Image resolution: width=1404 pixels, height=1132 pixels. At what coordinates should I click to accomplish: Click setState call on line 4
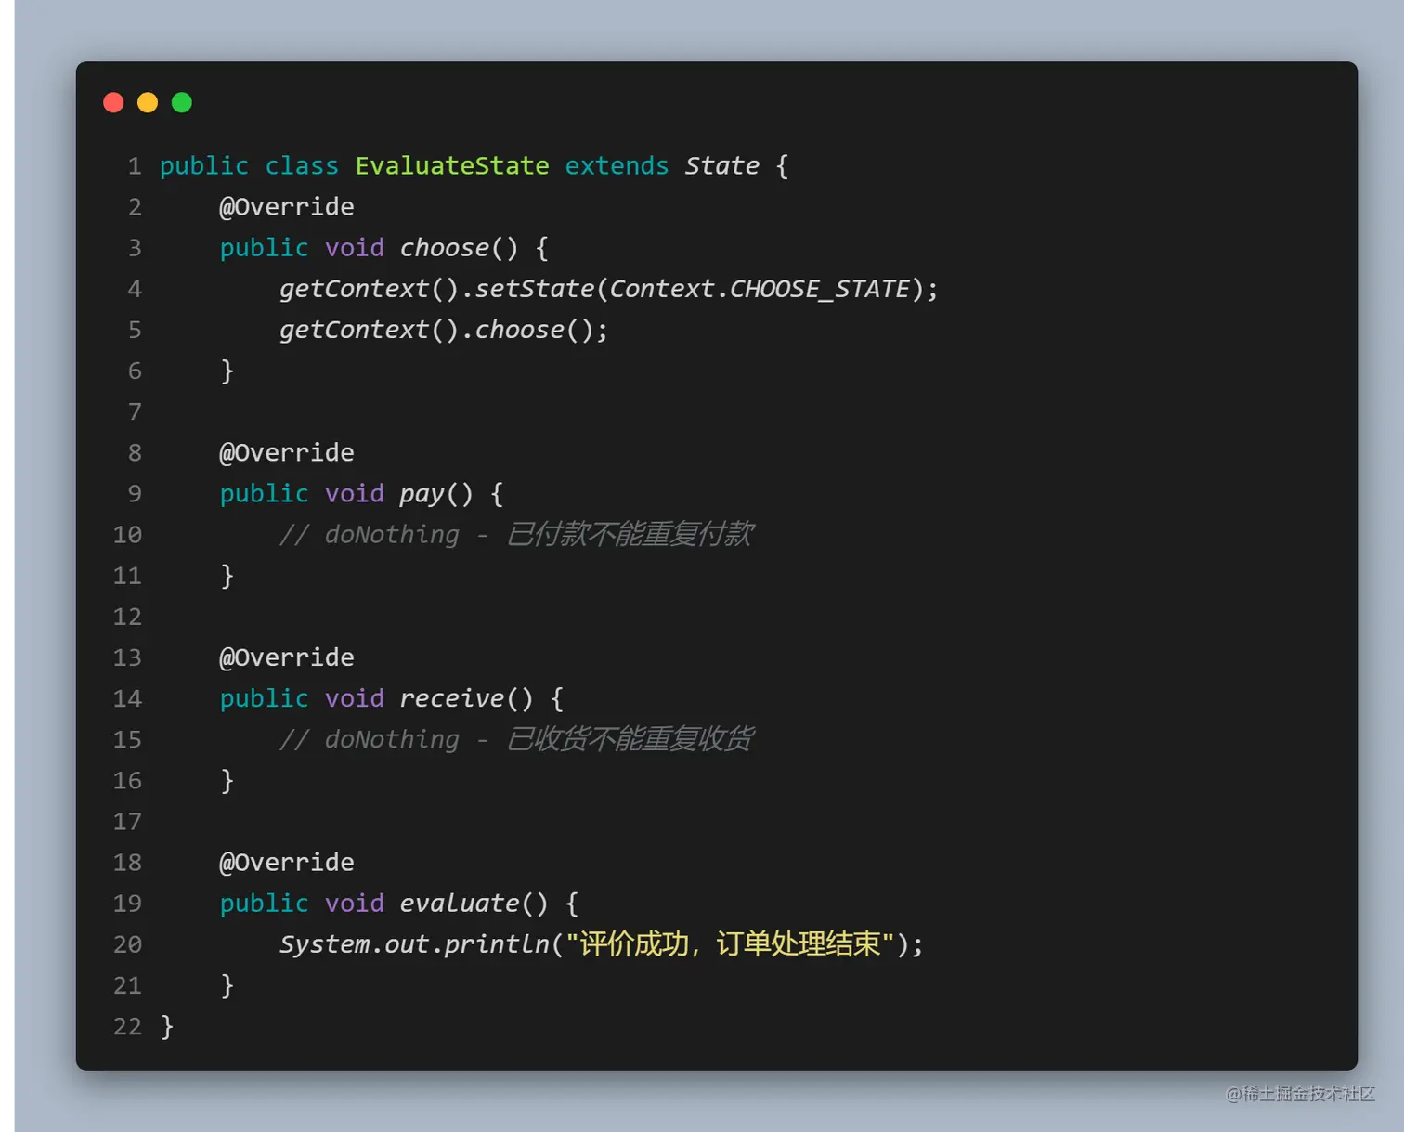pos(535,289)
